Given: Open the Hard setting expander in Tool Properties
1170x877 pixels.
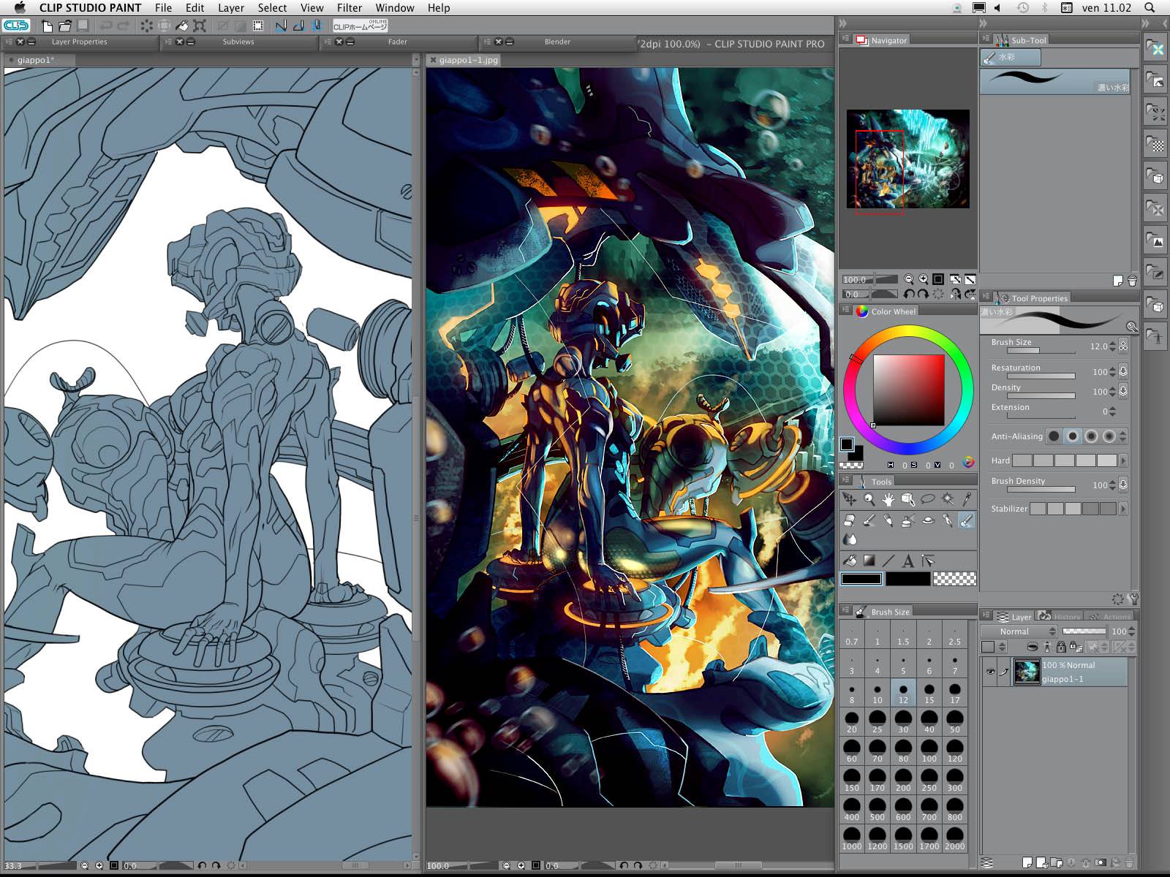Looking at the screenshot, I should 1124,460.
